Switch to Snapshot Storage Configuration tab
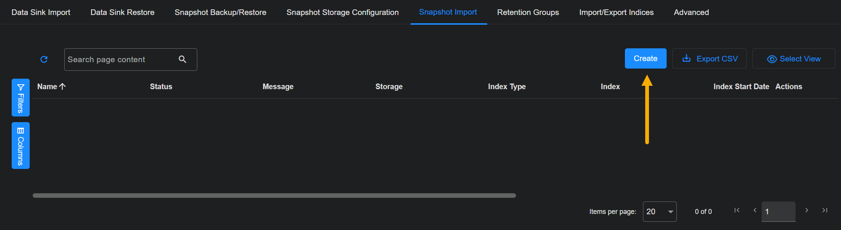Screen dimensions: 841x230 tap(342, 12)
